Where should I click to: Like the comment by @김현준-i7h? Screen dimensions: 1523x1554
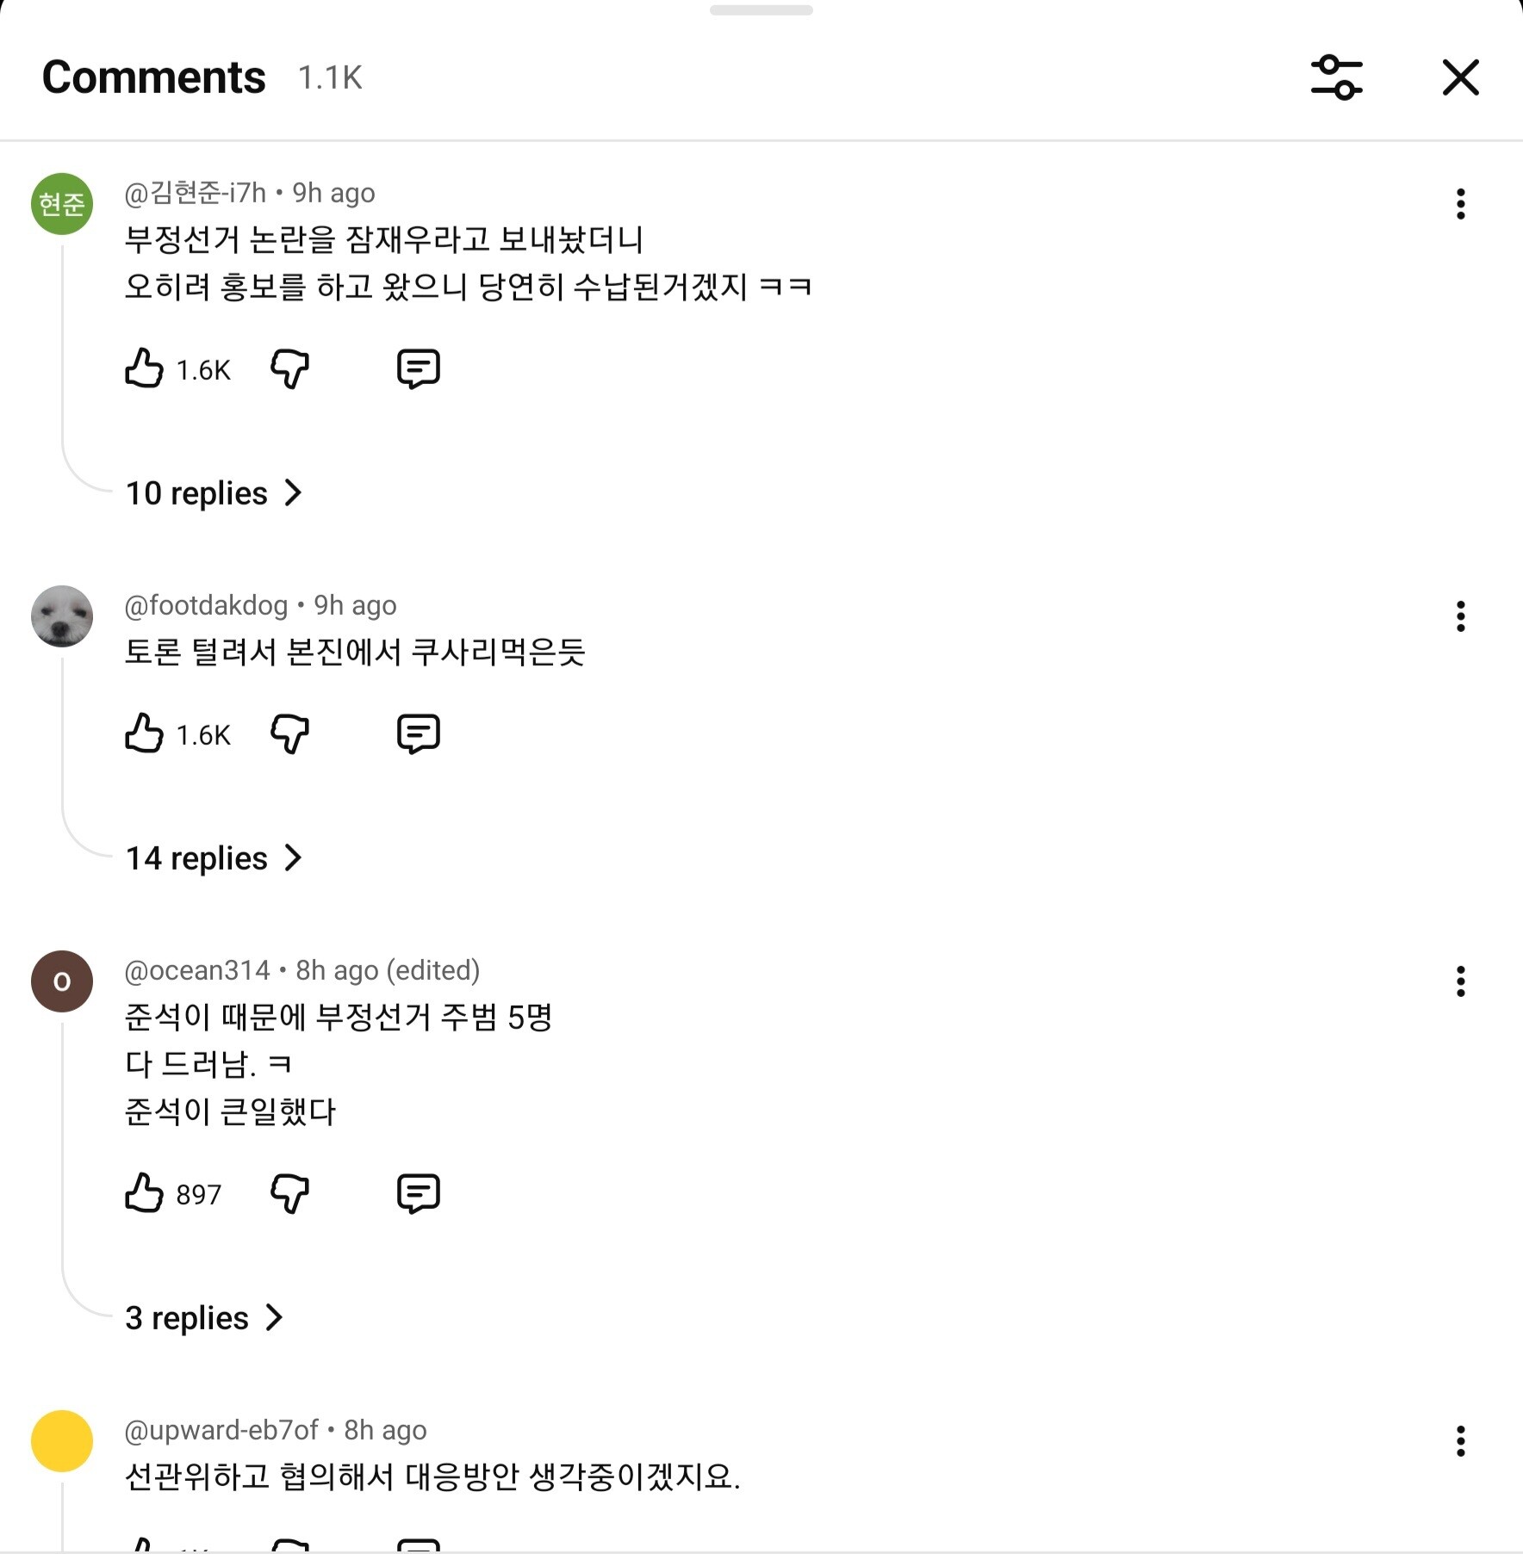pyautogui.click(x=144, y=368)
